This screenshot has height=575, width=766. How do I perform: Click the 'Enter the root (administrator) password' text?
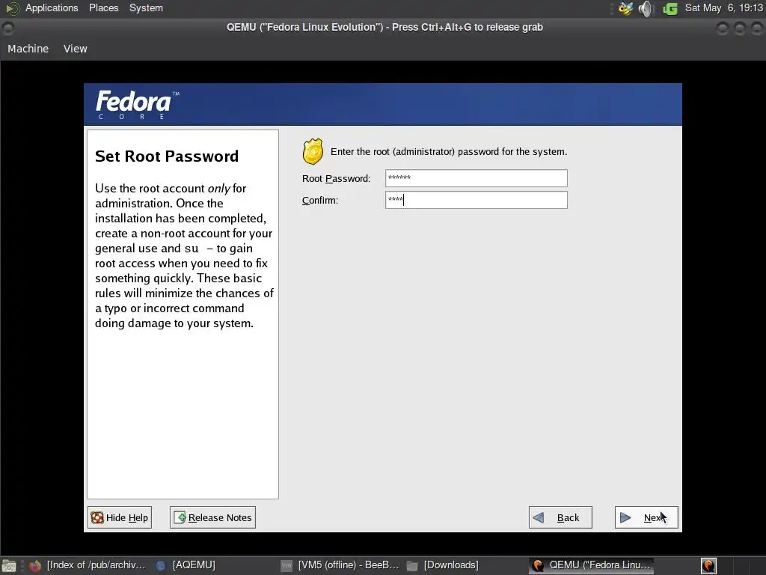[x=449, y=151]
